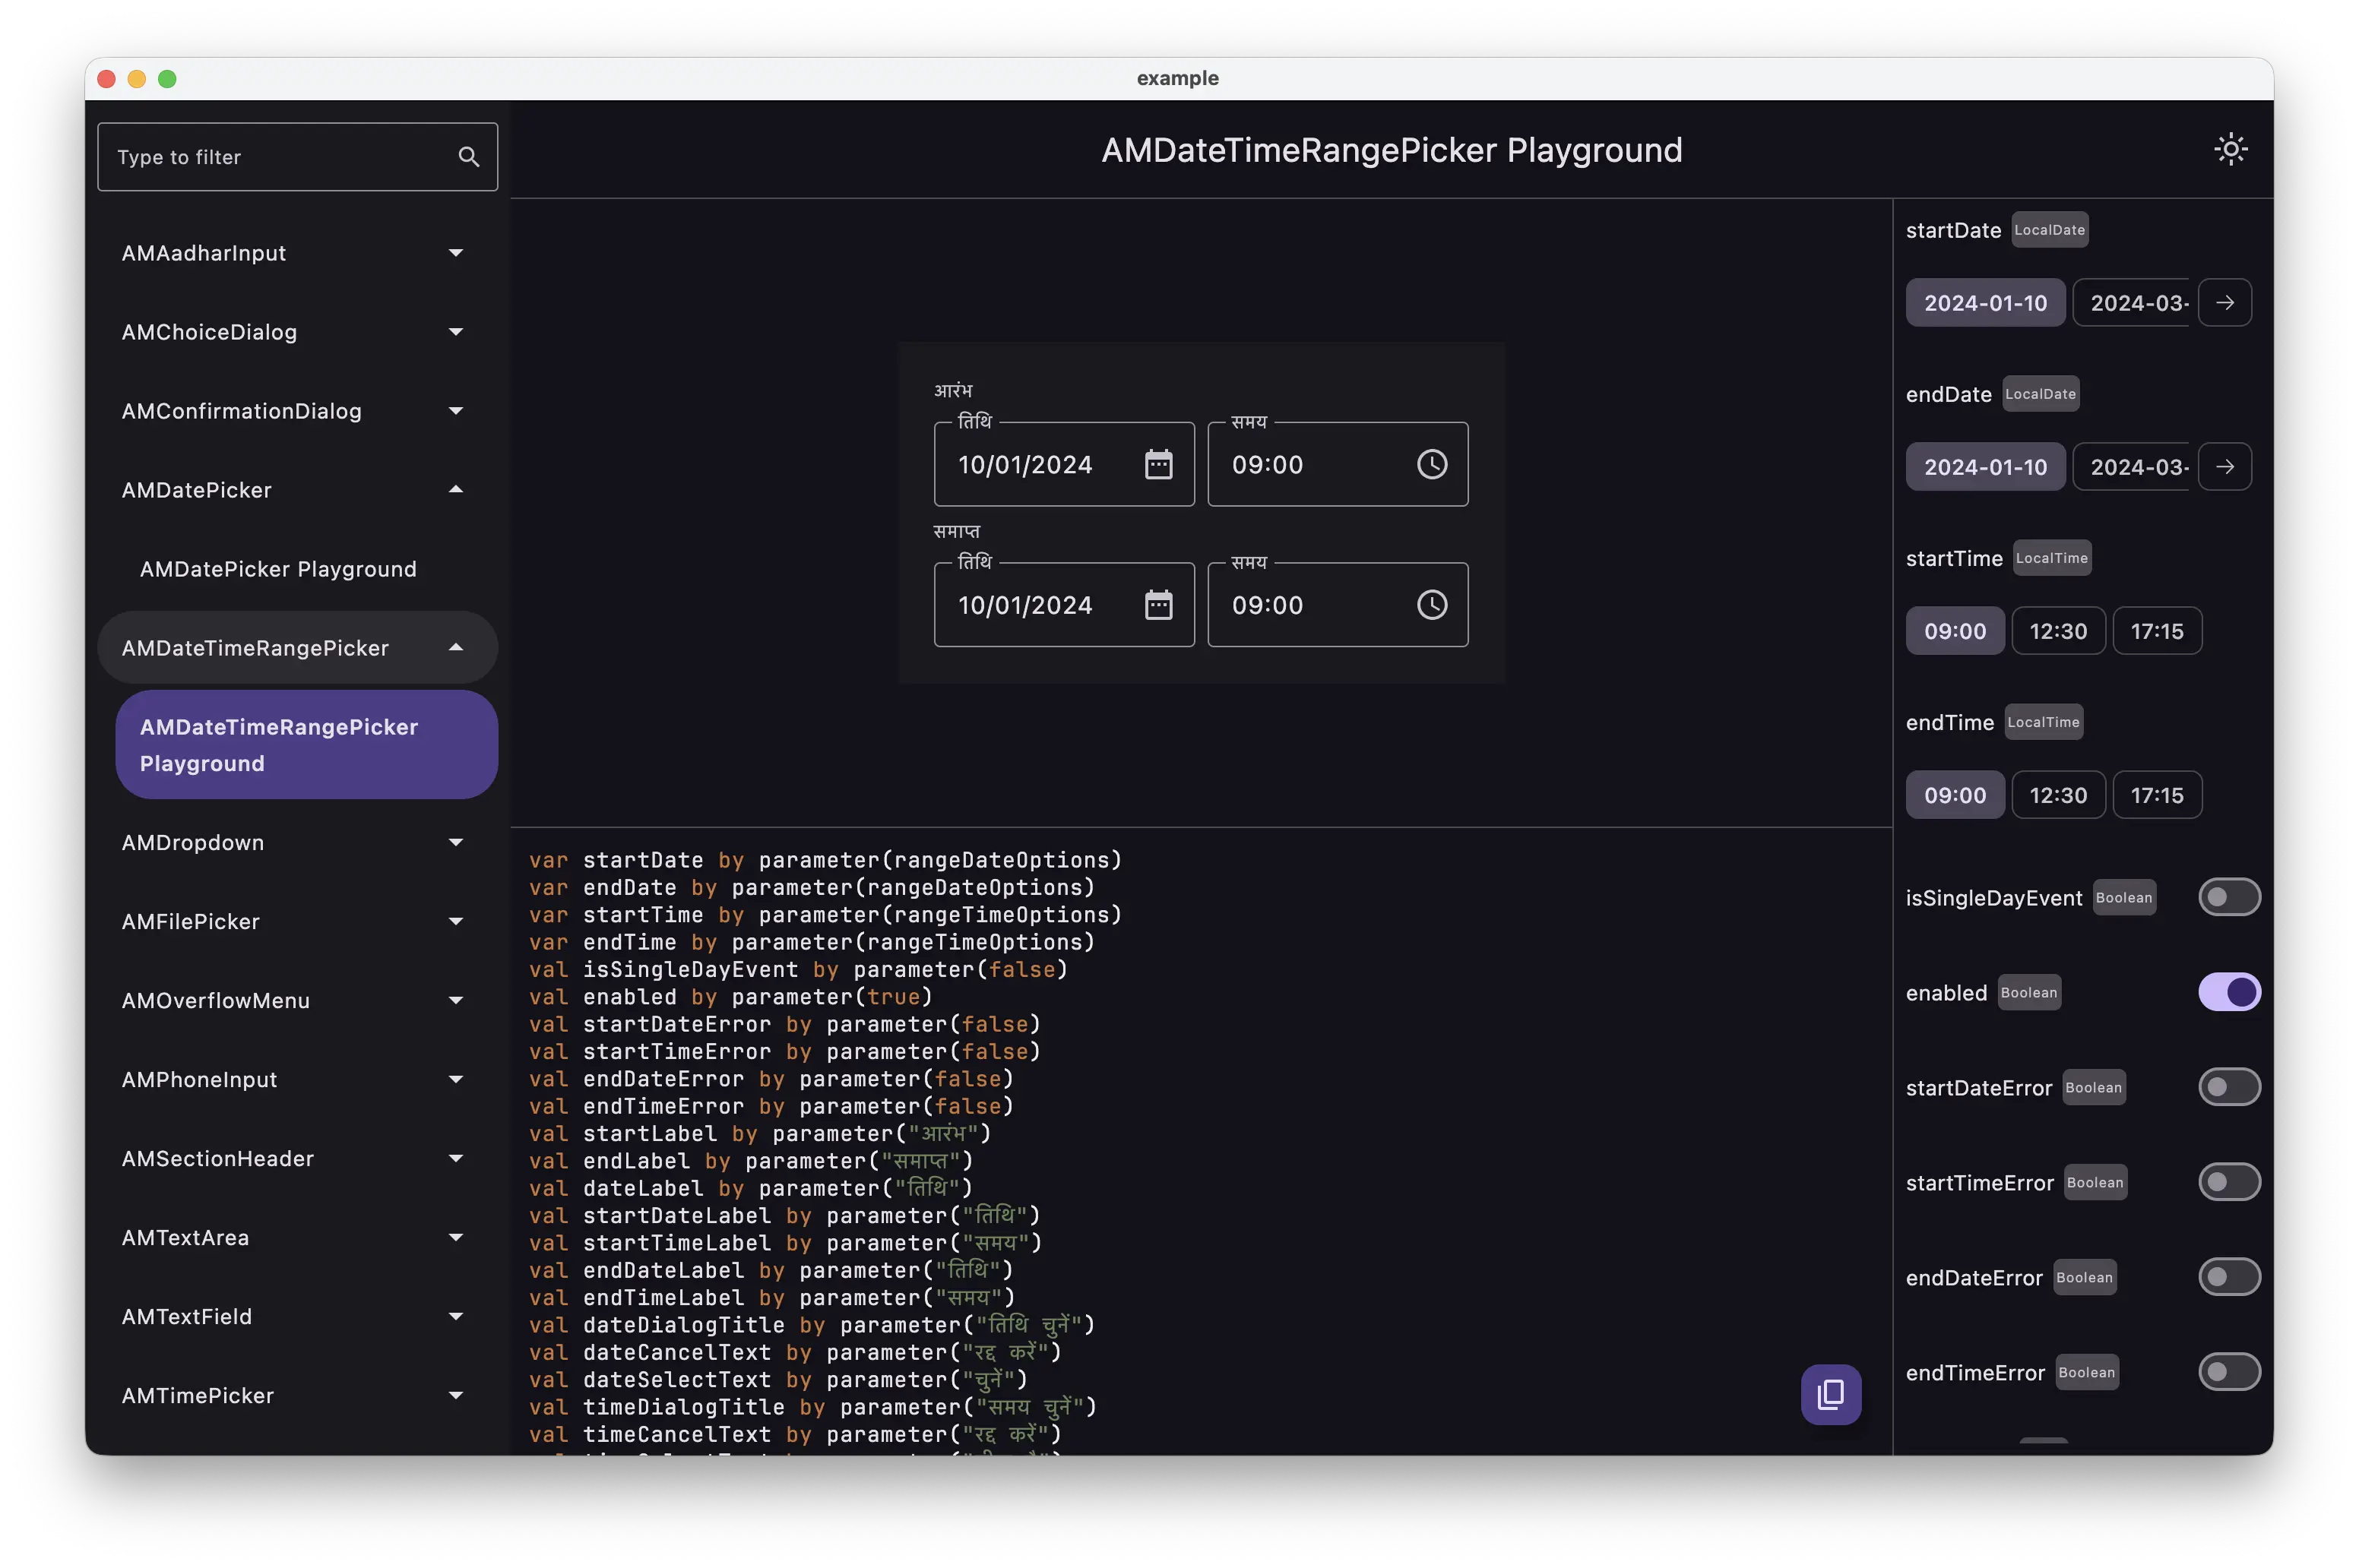
Task: Expand AMOverflowMenu section
Action: (x=297, y=1001)
